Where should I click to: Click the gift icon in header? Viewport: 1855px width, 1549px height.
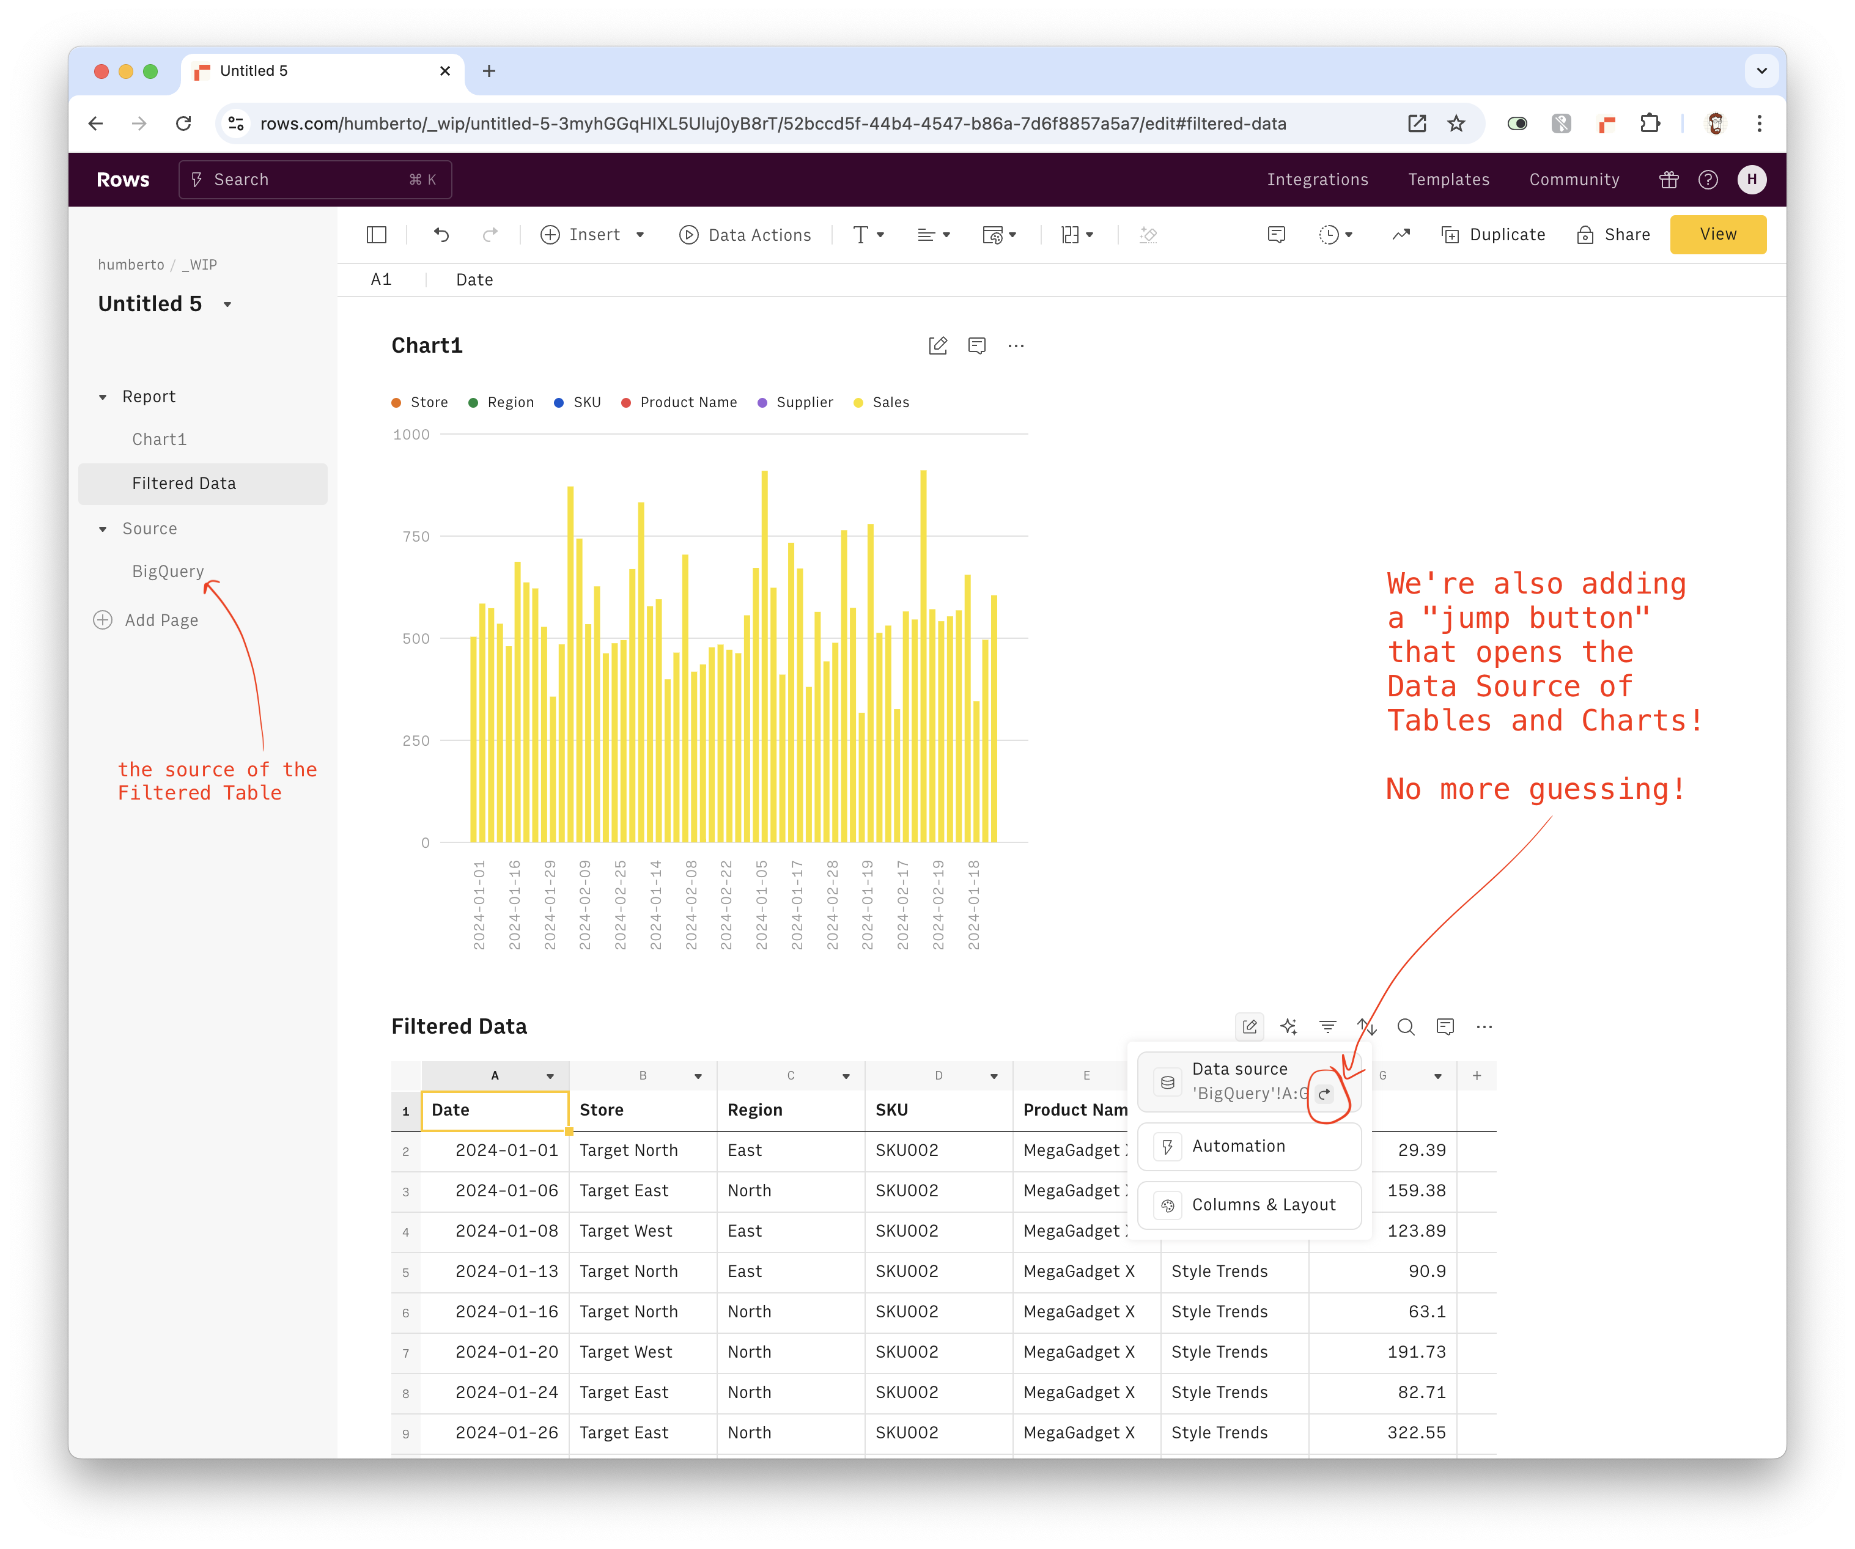click(x=1669, y=179)
